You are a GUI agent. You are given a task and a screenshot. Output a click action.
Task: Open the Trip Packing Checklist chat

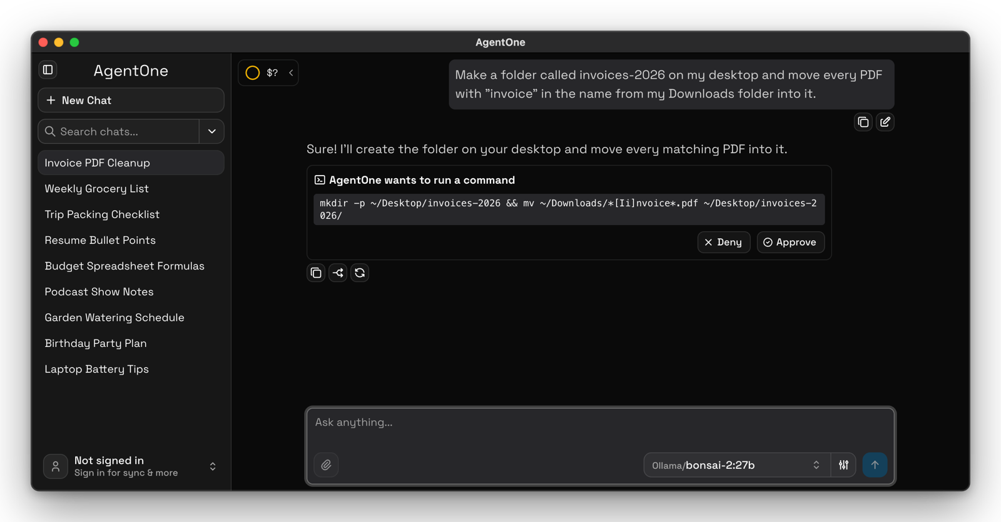click(x=131, y=214)
